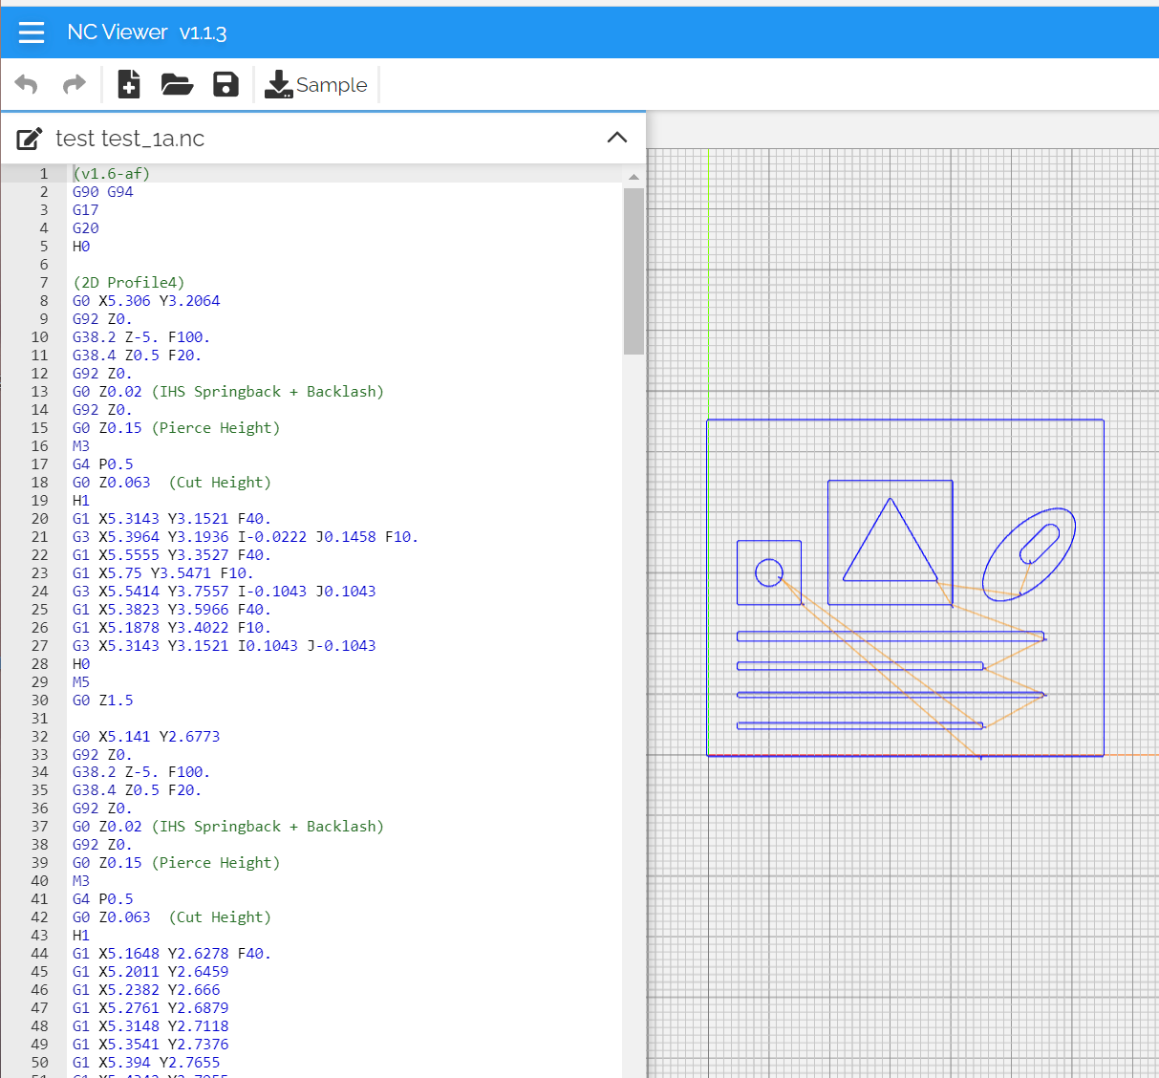This screenshot has height=1078, width=1159.
Task: Click the editor vertical scrollbar thumb
Action: coord(633,271)
